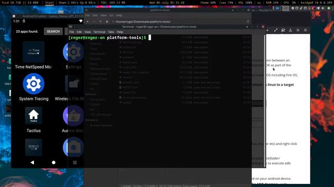
Task: Click the SEARCH button in the emulator
Action: pyautogui.click(x=53, y=31)
